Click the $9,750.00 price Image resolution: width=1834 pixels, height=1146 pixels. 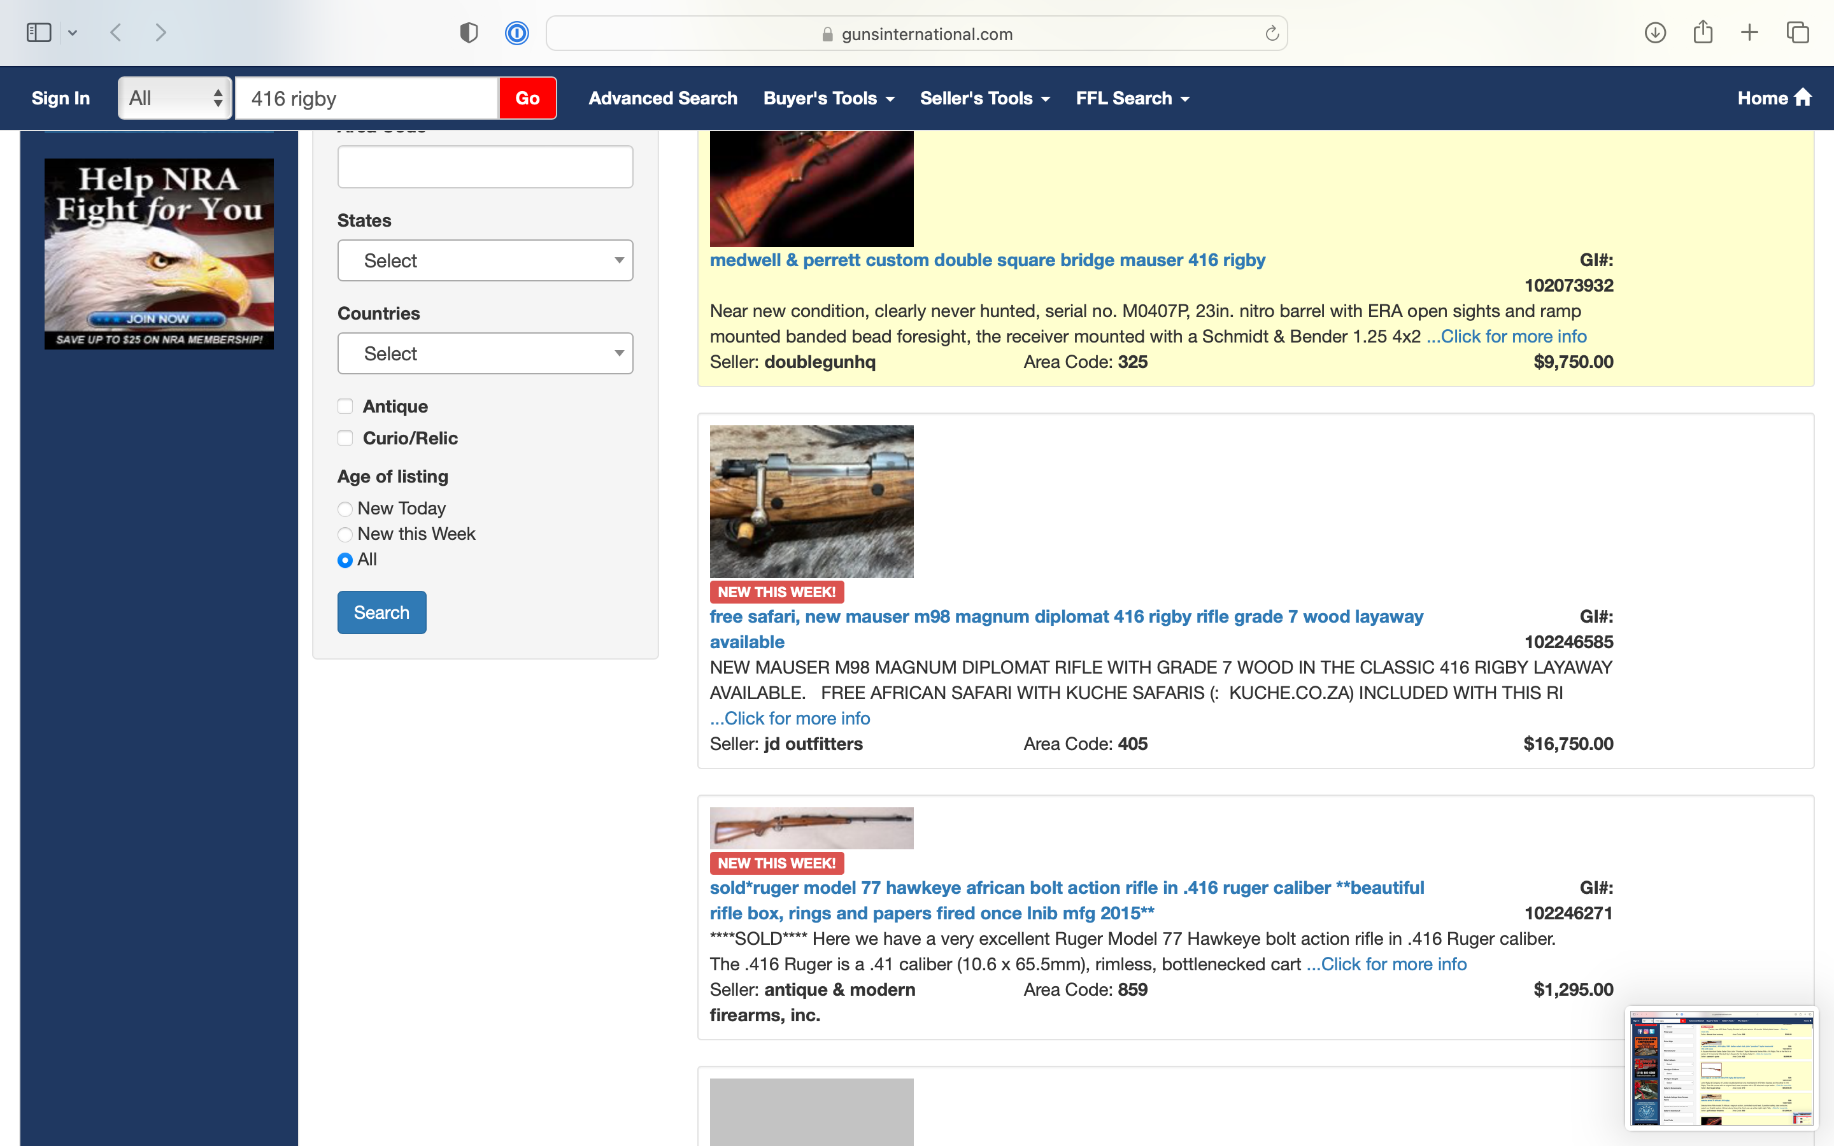point(1574,362)
